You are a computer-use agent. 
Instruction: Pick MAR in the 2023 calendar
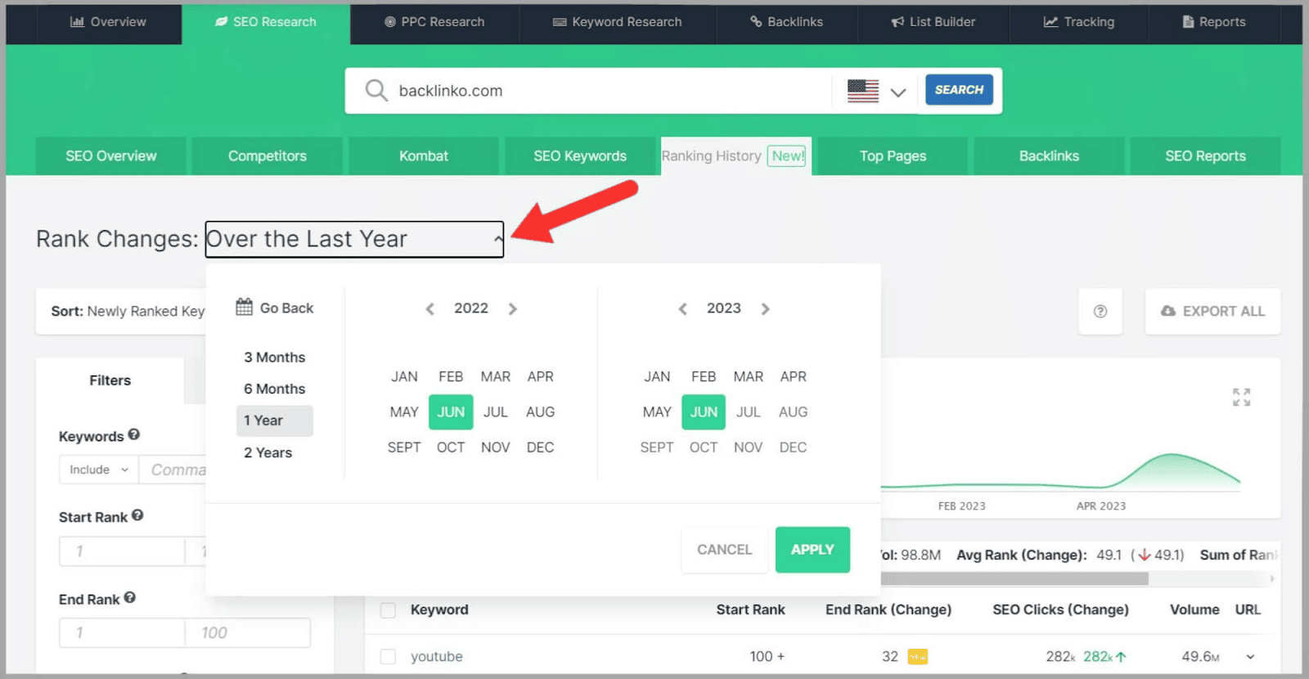749,377
